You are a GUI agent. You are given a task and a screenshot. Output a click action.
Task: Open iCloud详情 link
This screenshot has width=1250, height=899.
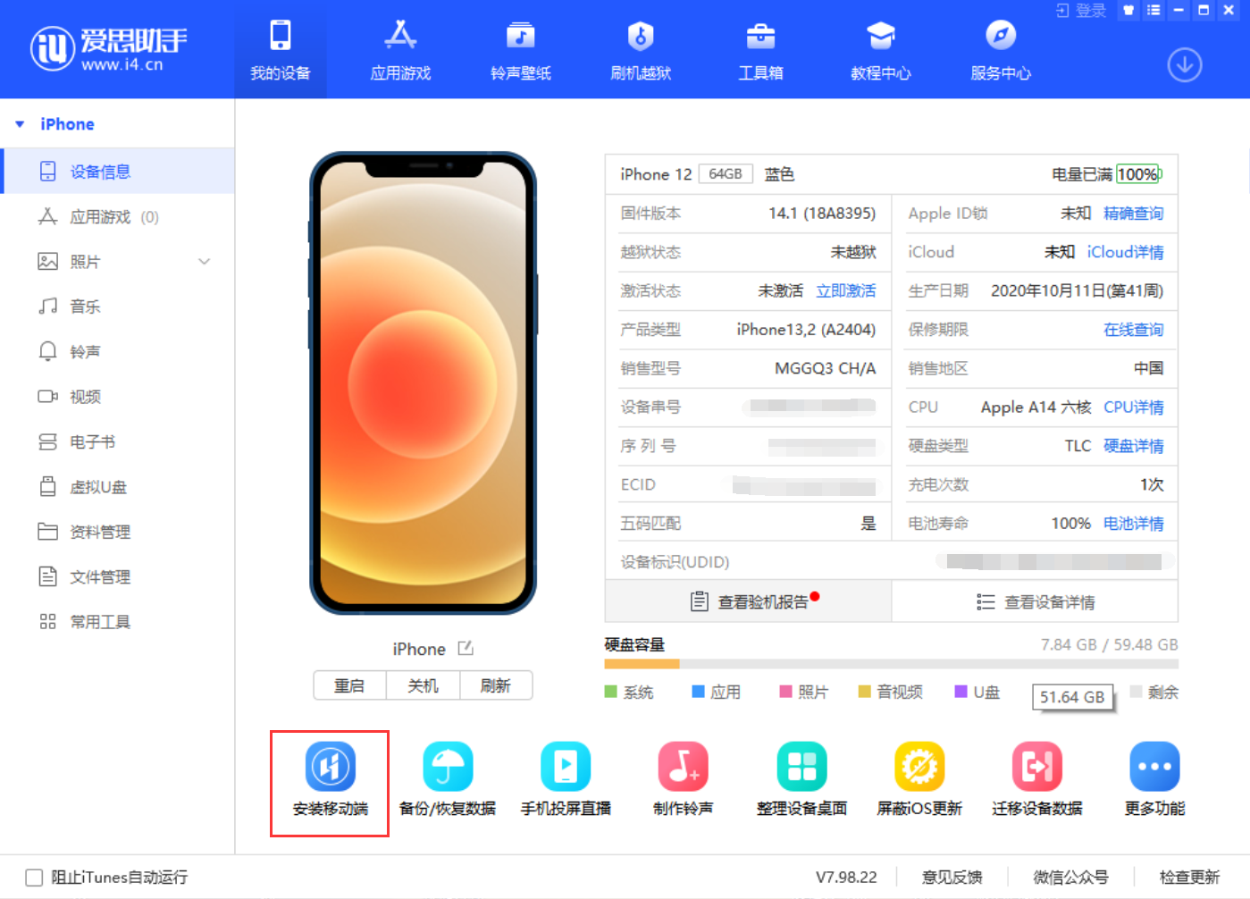pyautogui.click(x=1125, y=252)
